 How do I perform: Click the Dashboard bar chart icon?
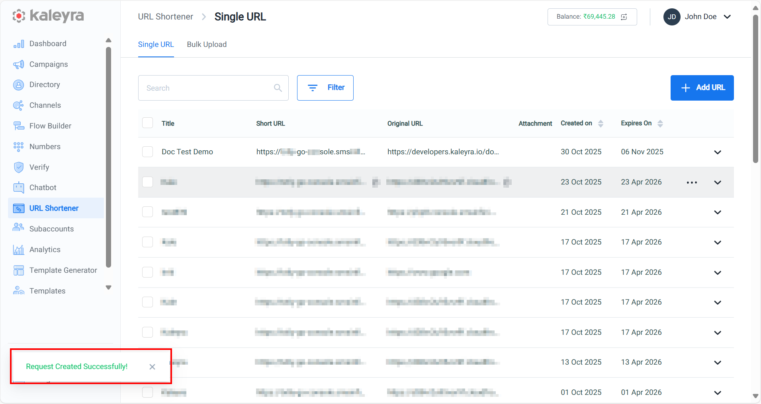pos(19,44)
